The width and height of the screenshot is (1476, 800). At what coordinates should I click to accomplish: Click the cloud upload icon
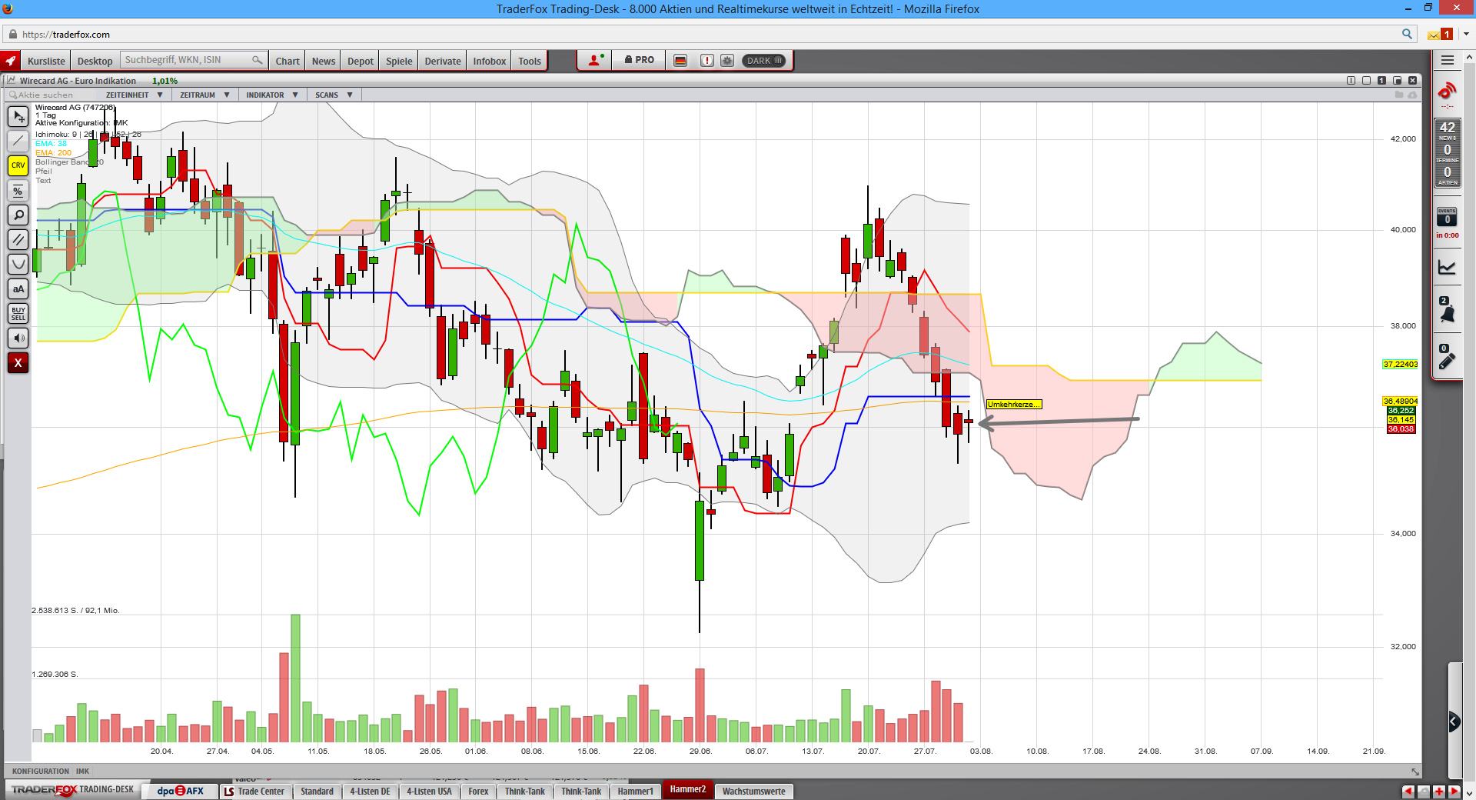tap(1412, 95)
